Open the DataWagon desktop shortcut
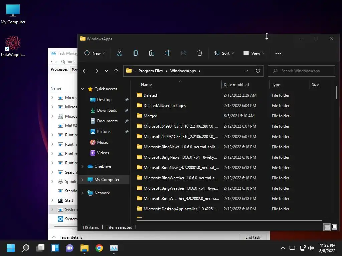 pos(13,46)
